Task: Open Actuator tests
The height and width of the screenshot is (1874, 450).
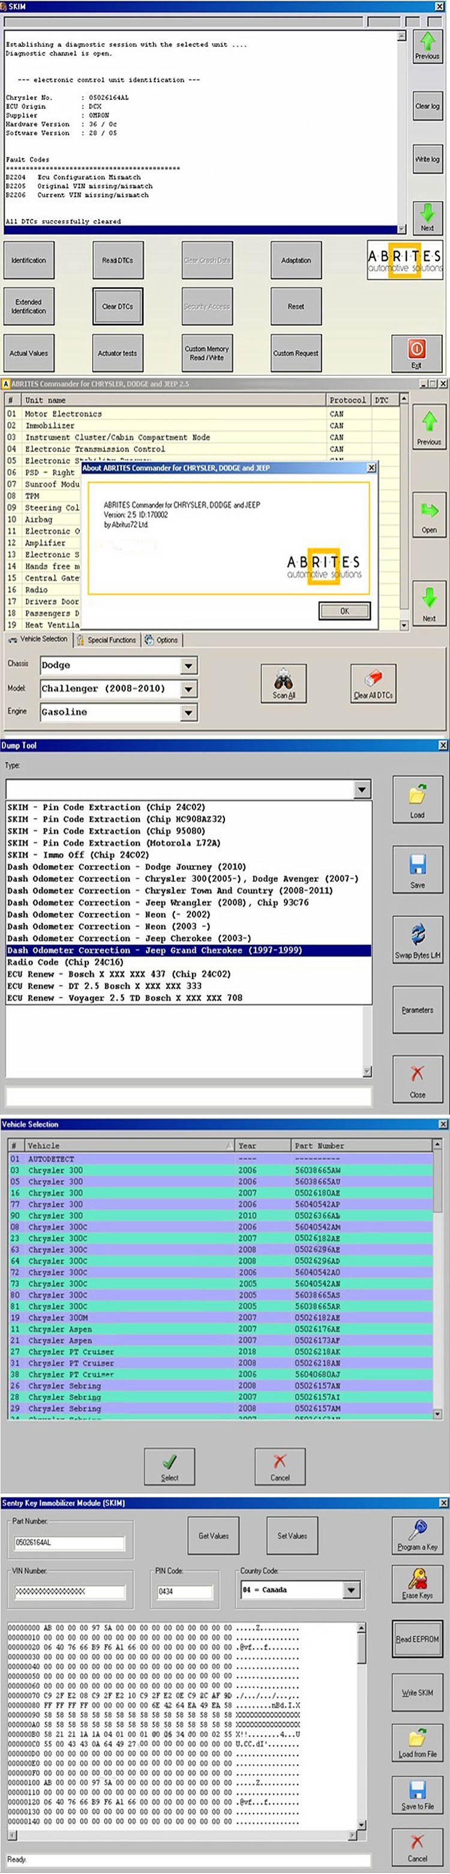Action: 118,353
